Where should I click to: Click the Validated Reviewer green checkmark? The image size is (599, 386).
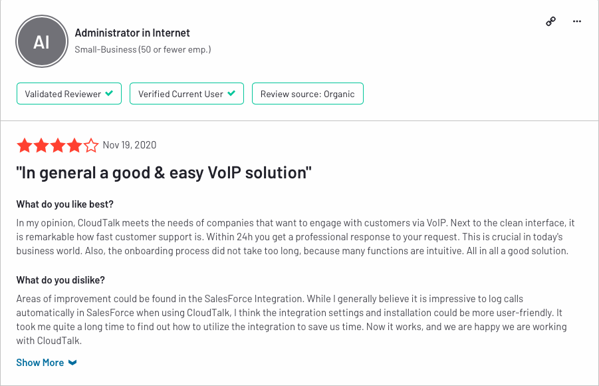pyautogui.click(x=109, y=93)
